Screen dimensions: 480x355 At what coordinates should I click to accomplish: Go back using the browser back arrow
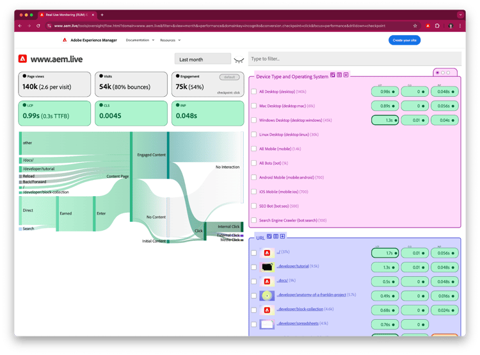pos(20,26)
